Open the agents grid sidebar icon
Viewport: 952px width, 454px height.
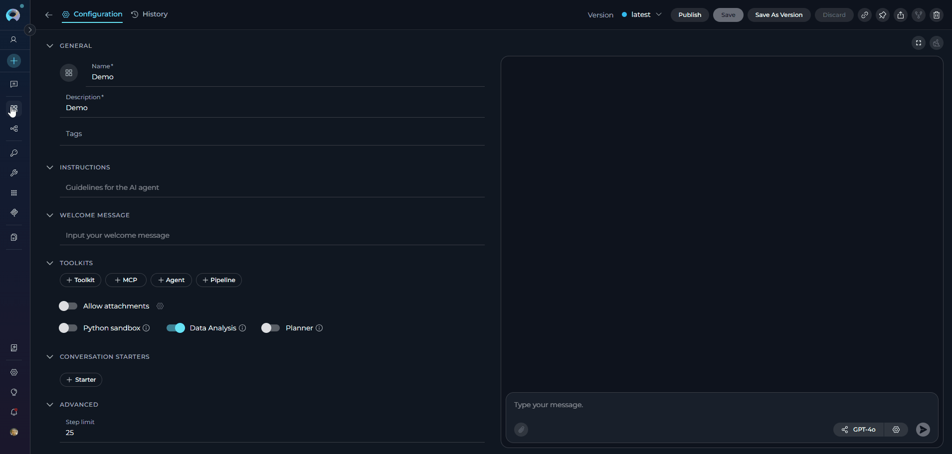[14, 108]
